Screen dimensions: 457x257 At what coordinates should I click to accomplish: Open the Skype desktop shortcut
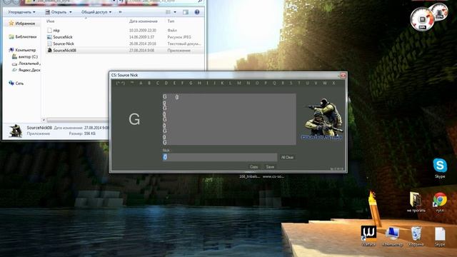coord(440,168)
